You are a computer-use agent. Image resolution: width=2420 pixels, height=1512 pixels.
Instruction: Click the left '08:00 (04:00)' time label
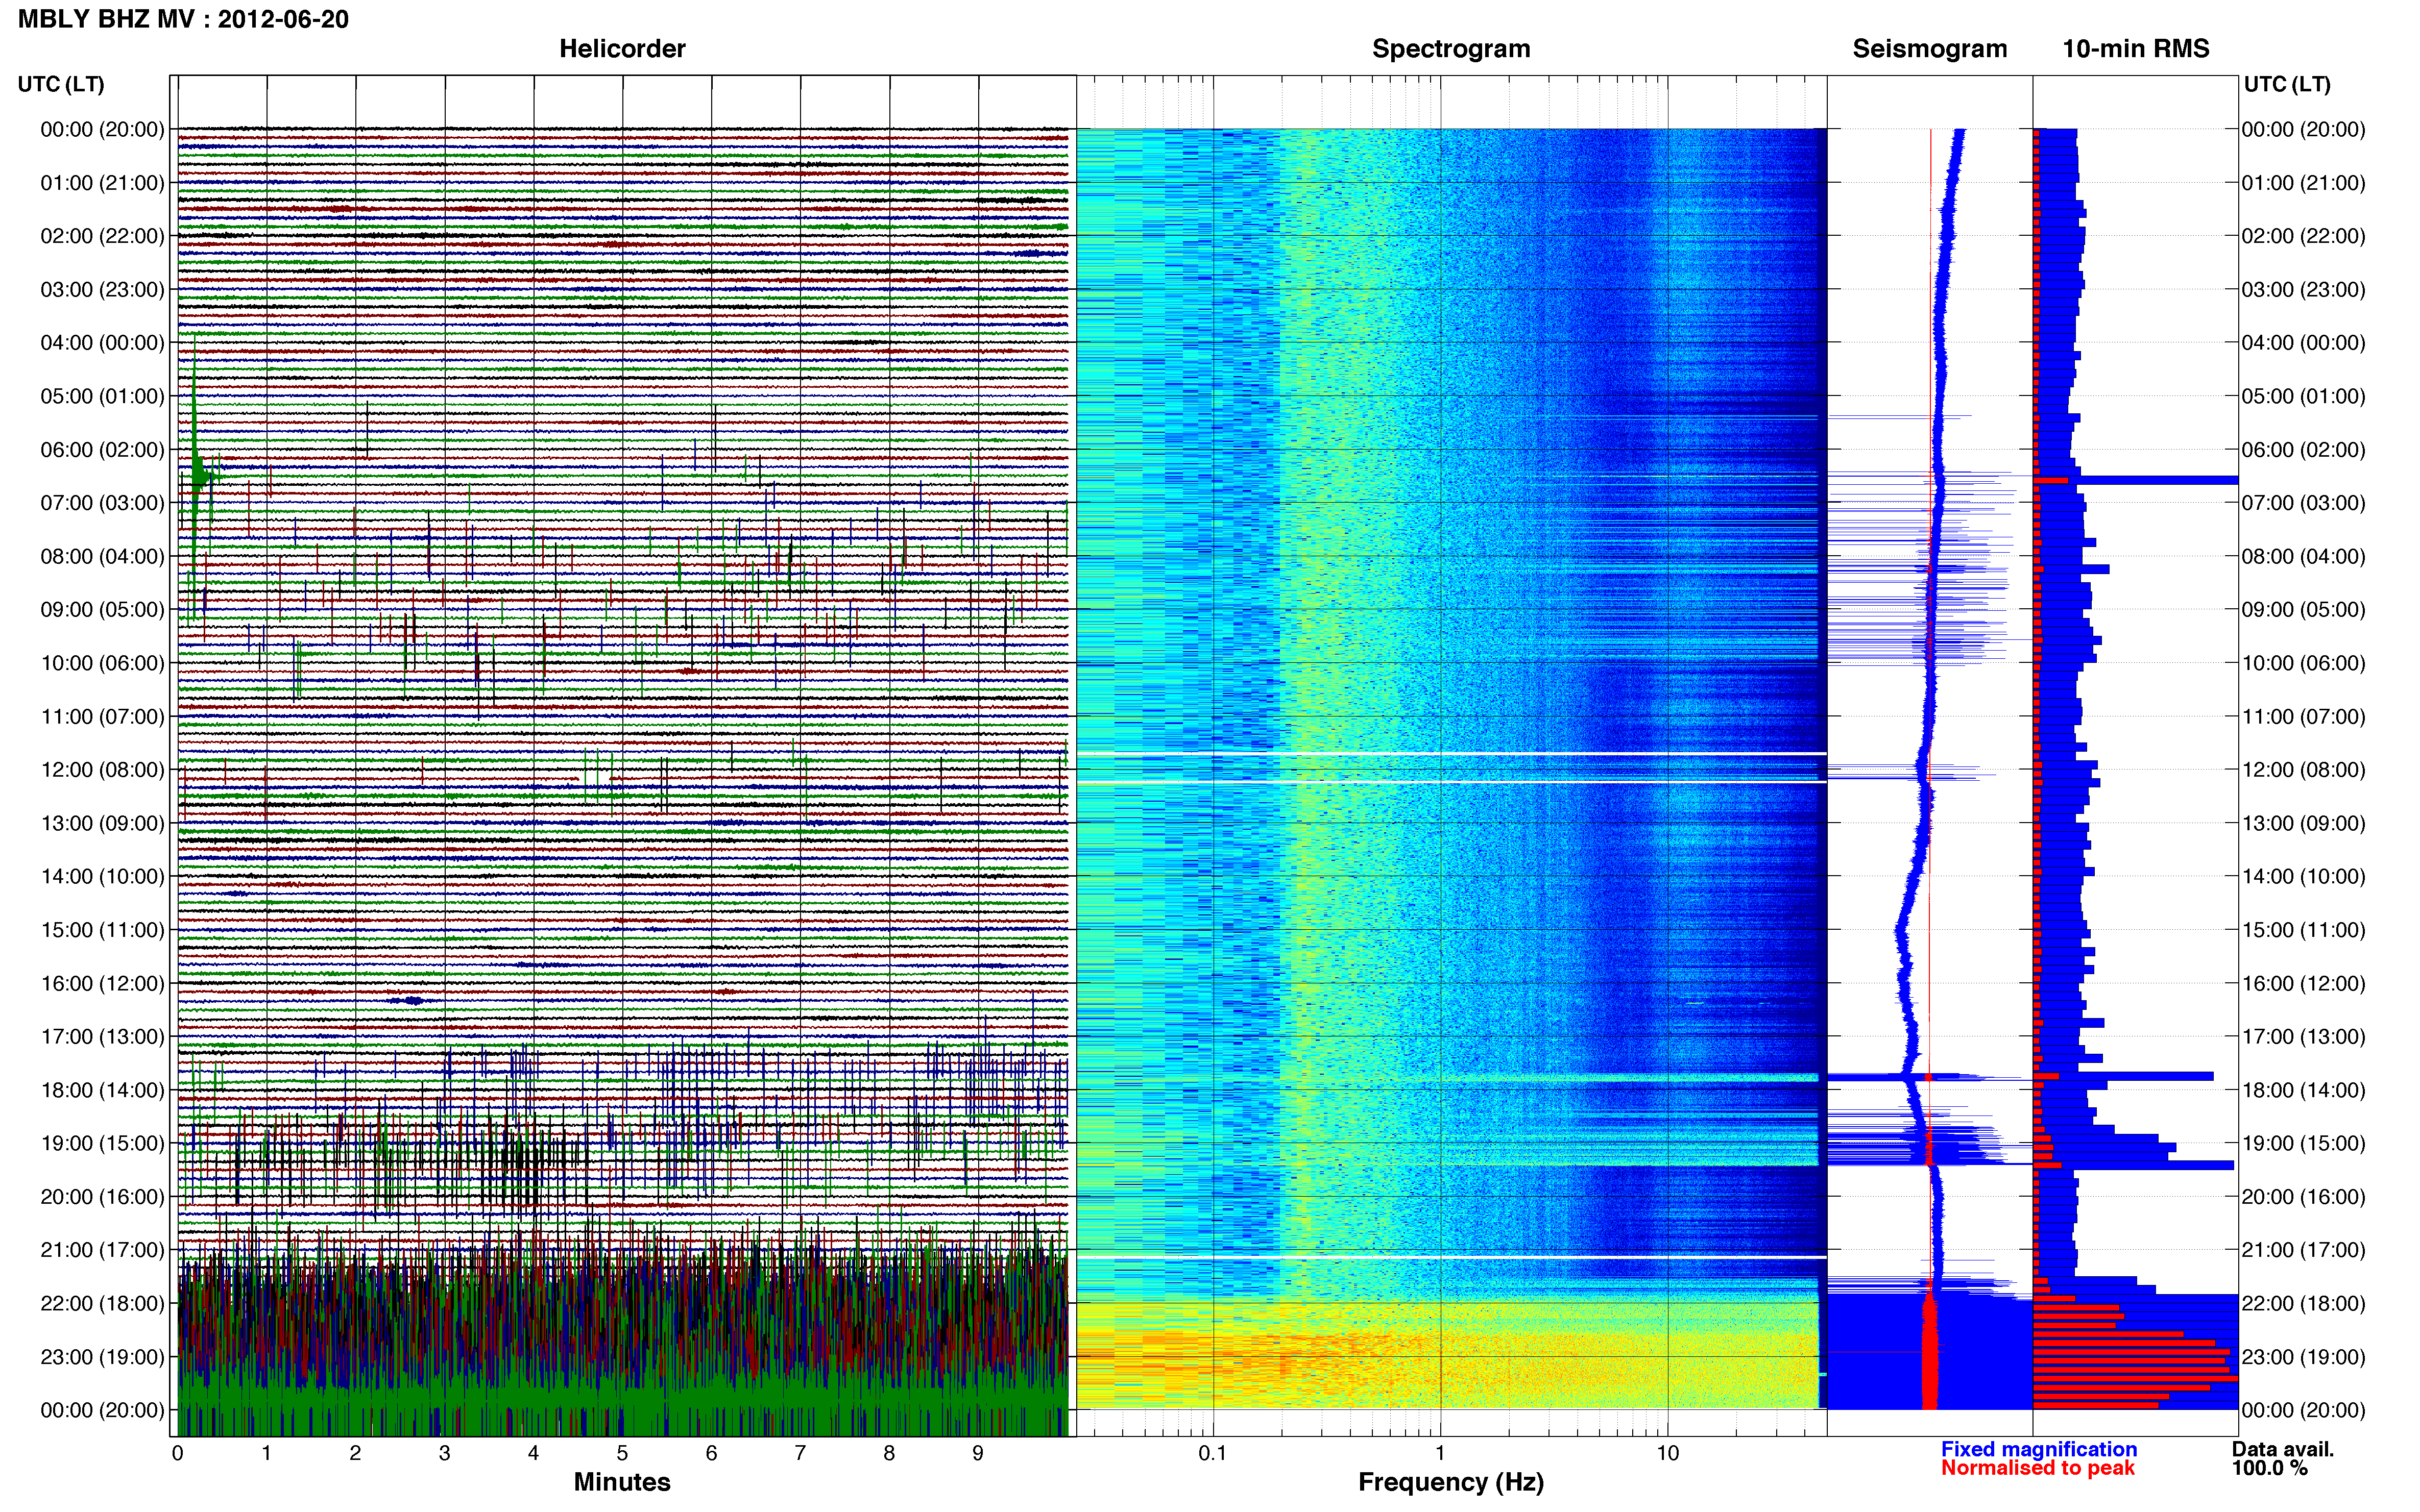102,556
